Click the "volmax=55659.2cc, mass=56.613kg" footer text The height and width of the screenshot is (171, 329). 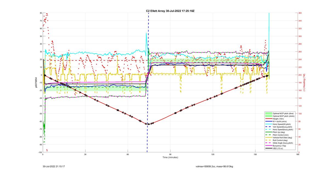tap(214, 166)
